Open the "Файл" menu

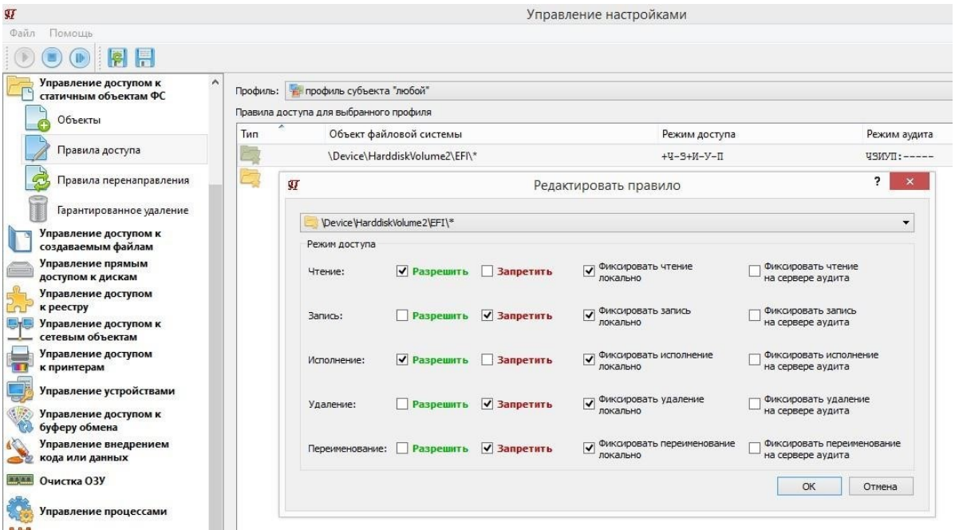[x=22, y=33]
